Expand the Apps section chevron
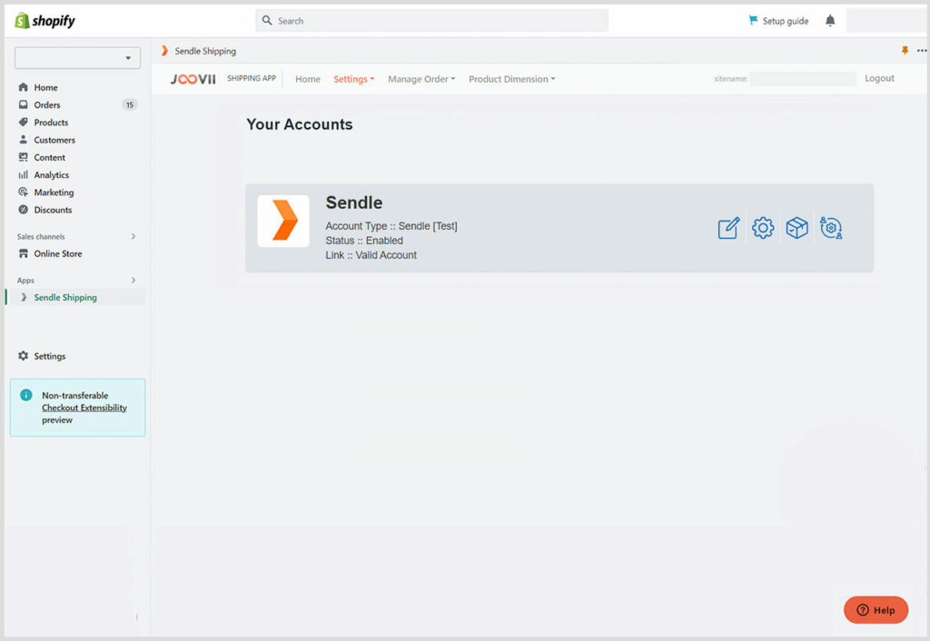 pyautogui.click(x=134, y=280)
